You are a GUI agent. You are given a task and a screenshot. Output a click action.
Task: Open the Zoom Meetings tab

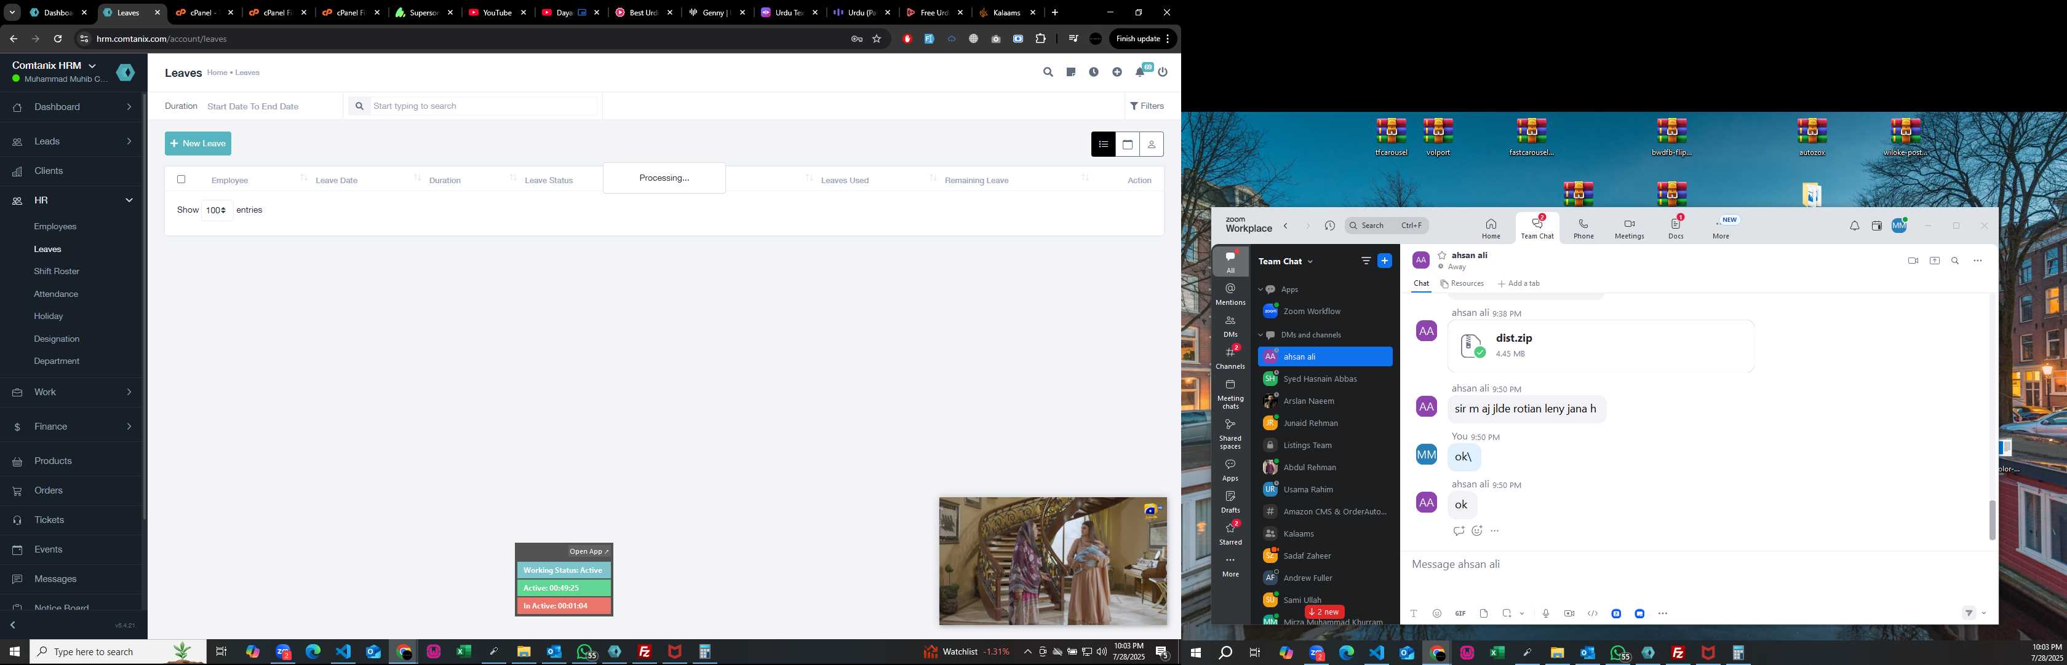click(1629, 227)
